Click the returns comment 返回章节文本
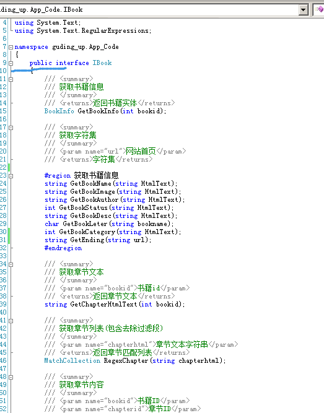Screen dimensions: 324x413 tap(115, 297)
